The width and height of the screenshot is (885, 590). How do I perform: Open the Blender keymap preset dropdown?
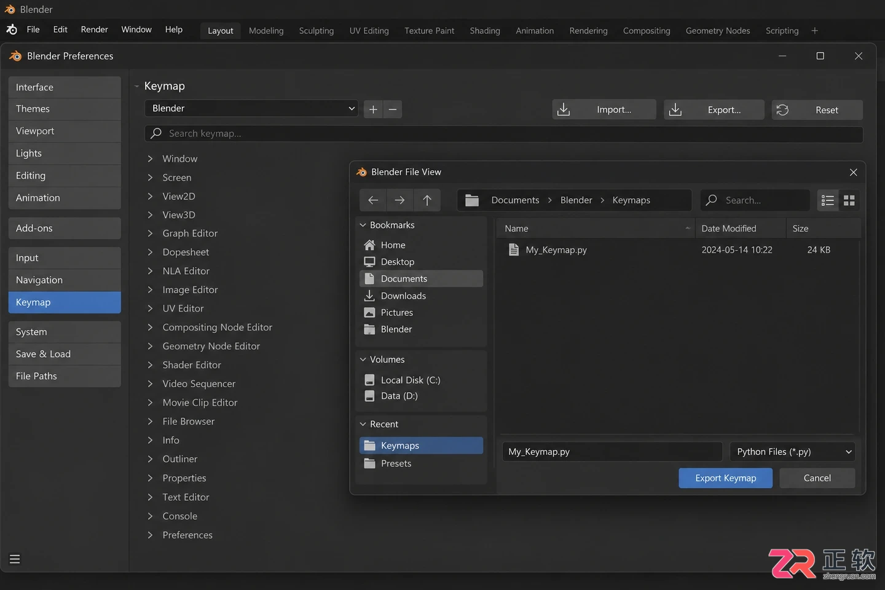(251, 108)
